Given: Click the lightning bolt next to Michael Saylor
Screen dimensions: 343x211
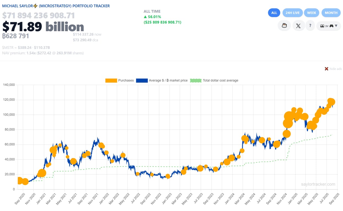Looking at the screenshot, I should 35,5.
